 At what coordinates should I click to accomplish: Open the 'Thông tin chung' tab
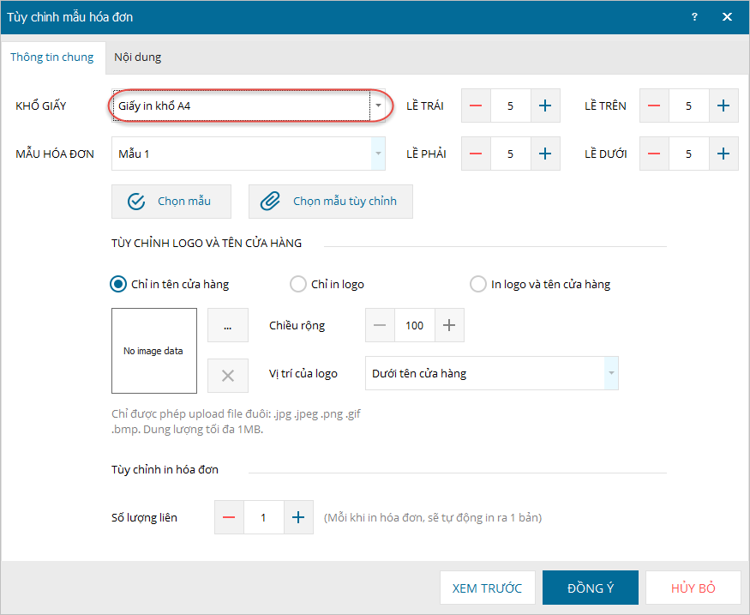[x=52, y=57]
